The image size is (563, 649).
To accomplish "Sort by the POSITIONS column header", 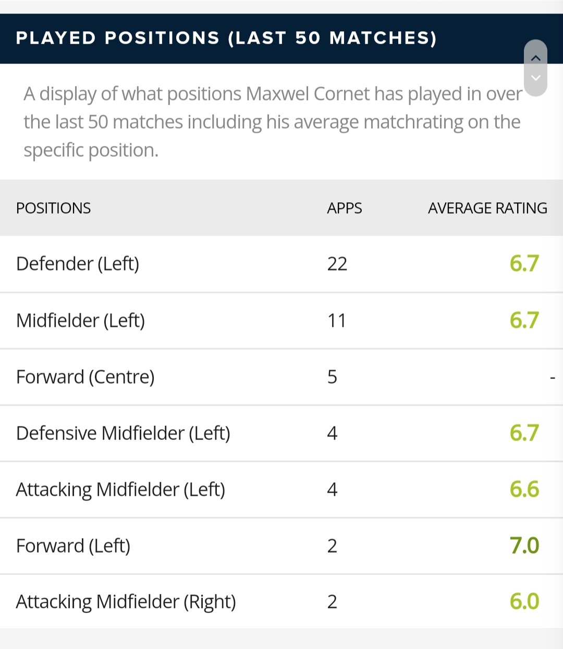I will point(53,208).
